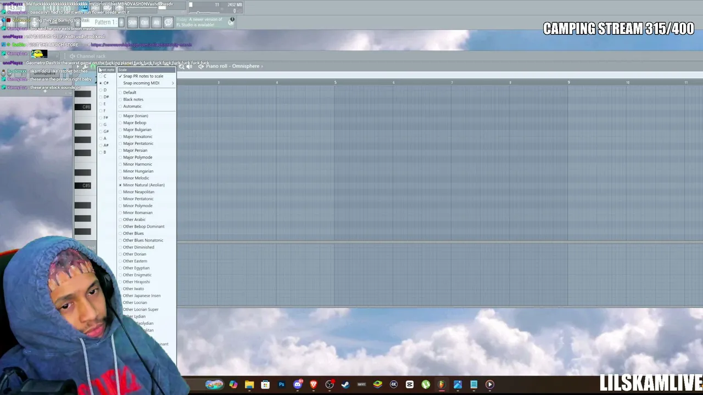Open Piano roll target channel menu
703x395 pixels.
[x=233, y=66]
